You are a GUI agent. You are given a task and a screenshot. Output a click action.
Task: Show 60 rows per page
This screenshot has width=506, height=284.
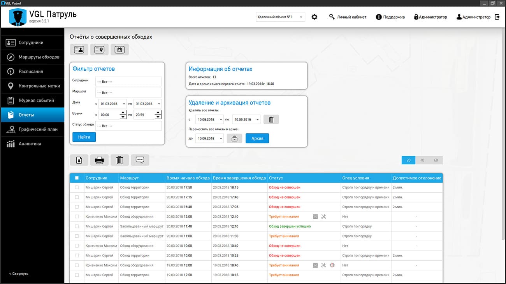(436, 160)
